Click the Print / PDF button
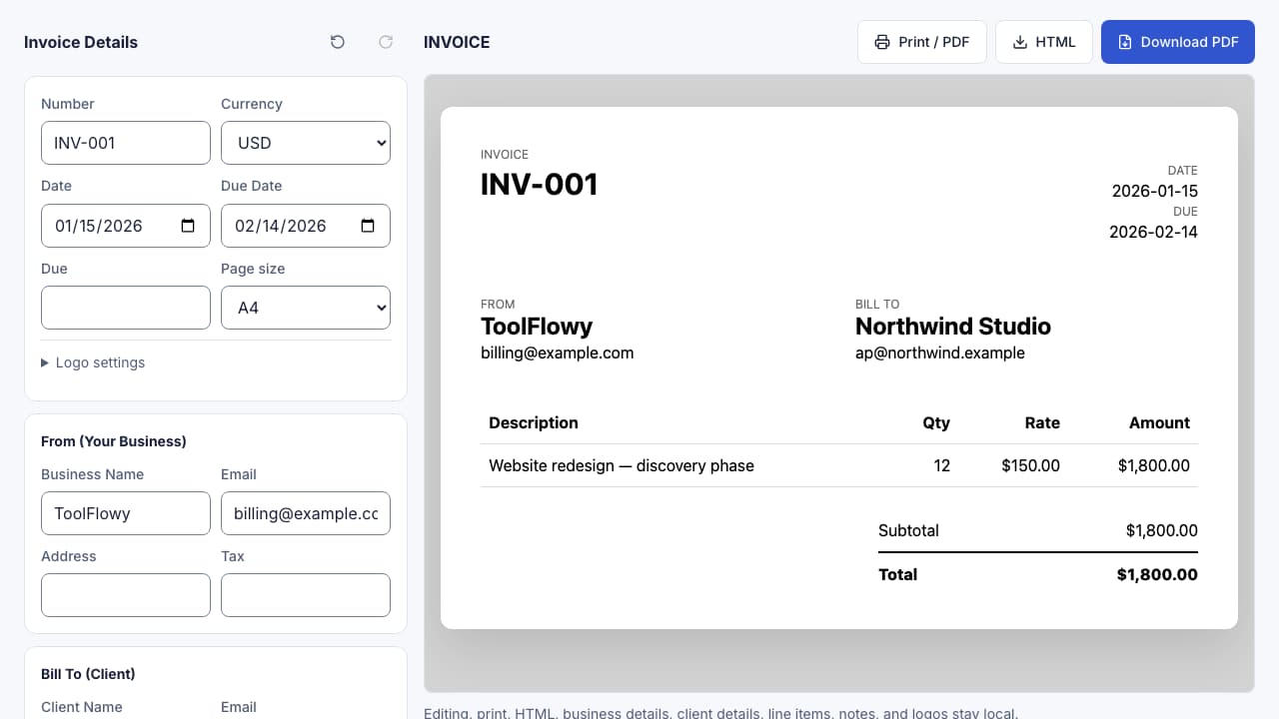Viewport: 1279px width, 719px height. point(922,42)
